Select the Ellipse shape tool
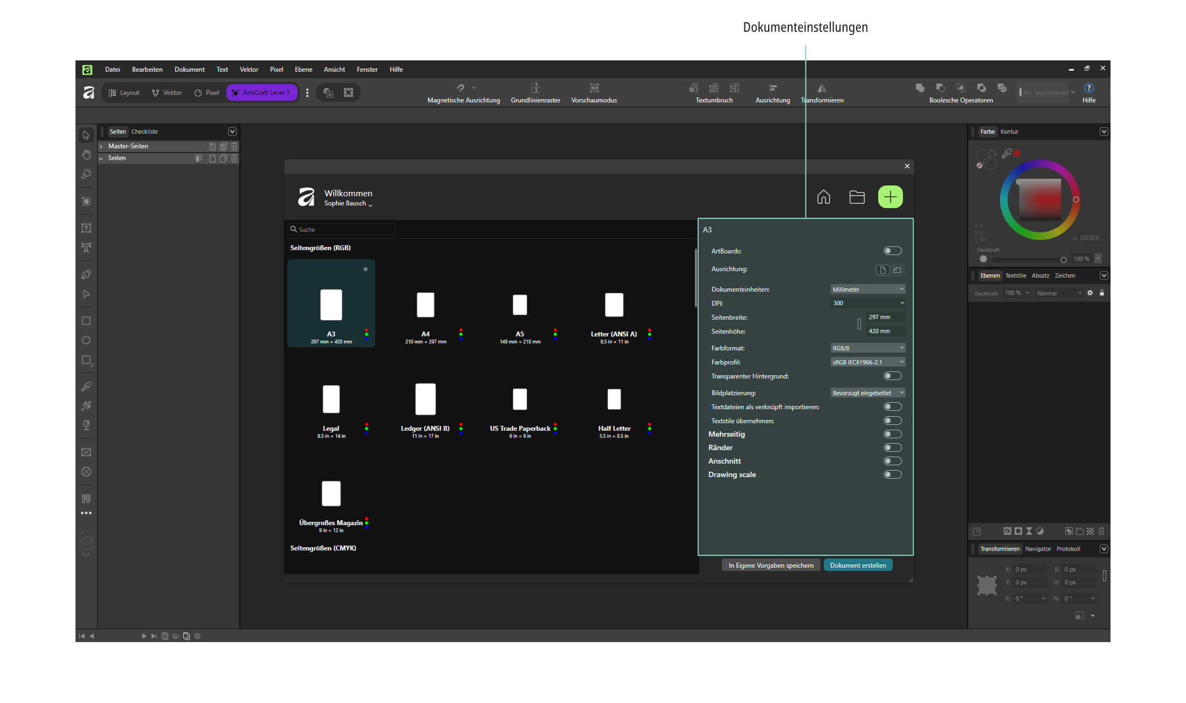The height and width of the screenshot is (703, 1186). 86,340
